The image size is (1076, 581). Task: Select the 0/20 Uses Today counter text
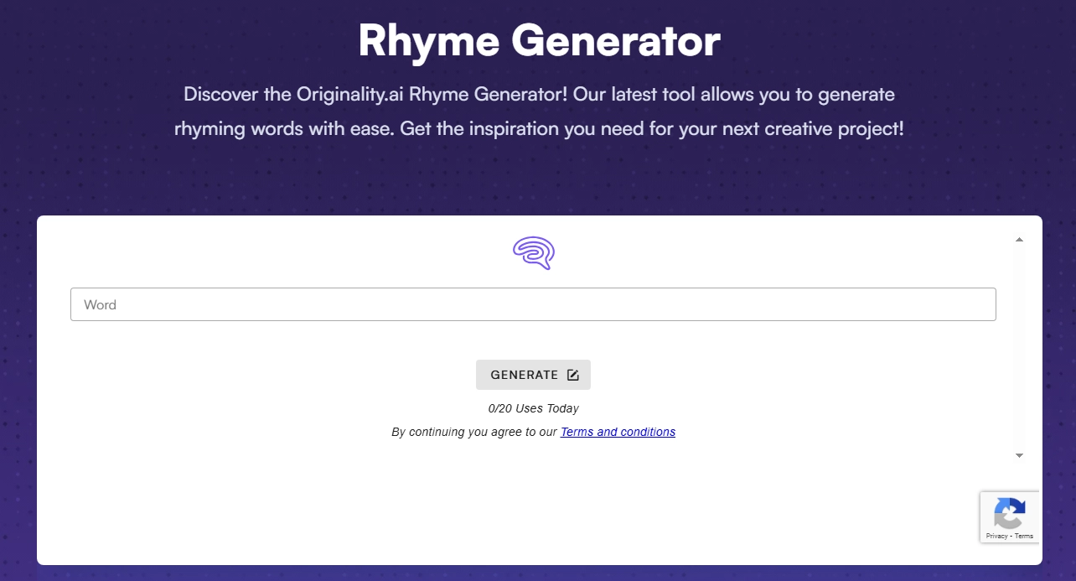533,408
